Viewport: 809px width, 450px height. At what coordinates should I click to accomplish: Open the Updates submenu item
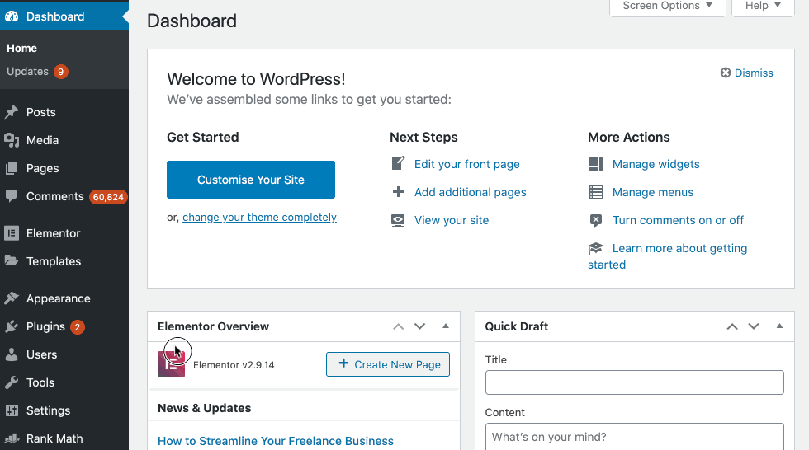28,72
